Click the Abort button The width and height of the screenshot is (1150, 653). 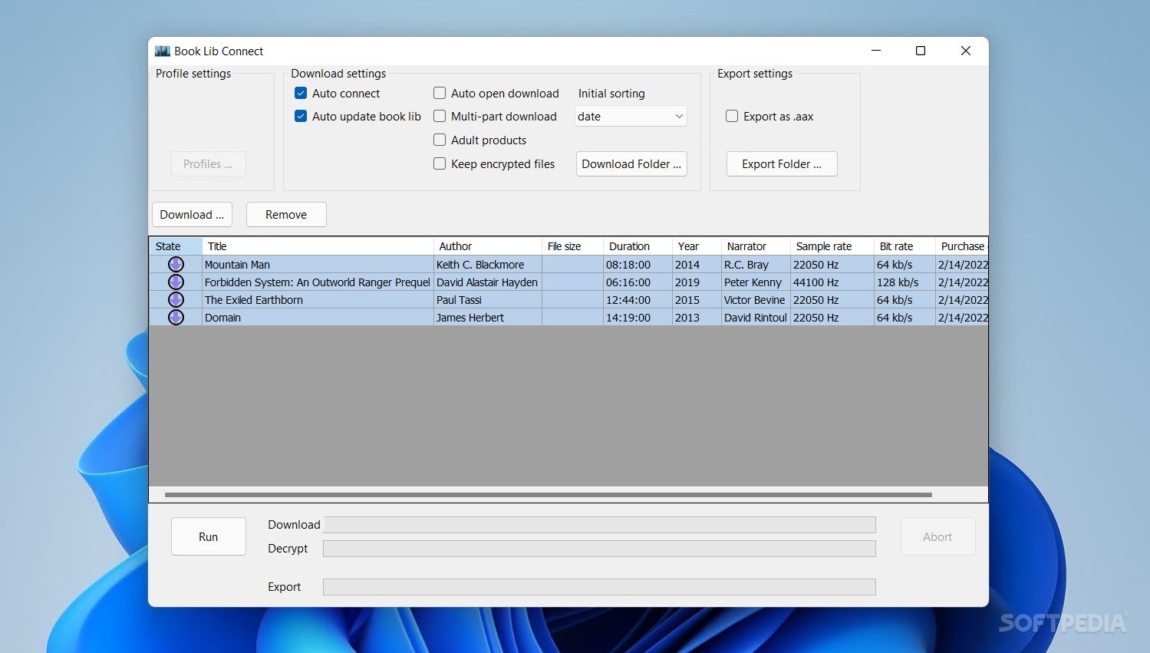coord(937,536)
